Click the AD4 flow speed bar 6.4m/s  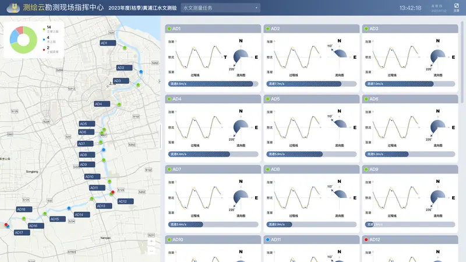coord(213,154)
